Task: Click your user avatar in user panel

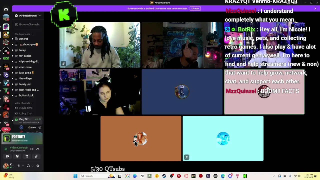Action: pos(5,166)
